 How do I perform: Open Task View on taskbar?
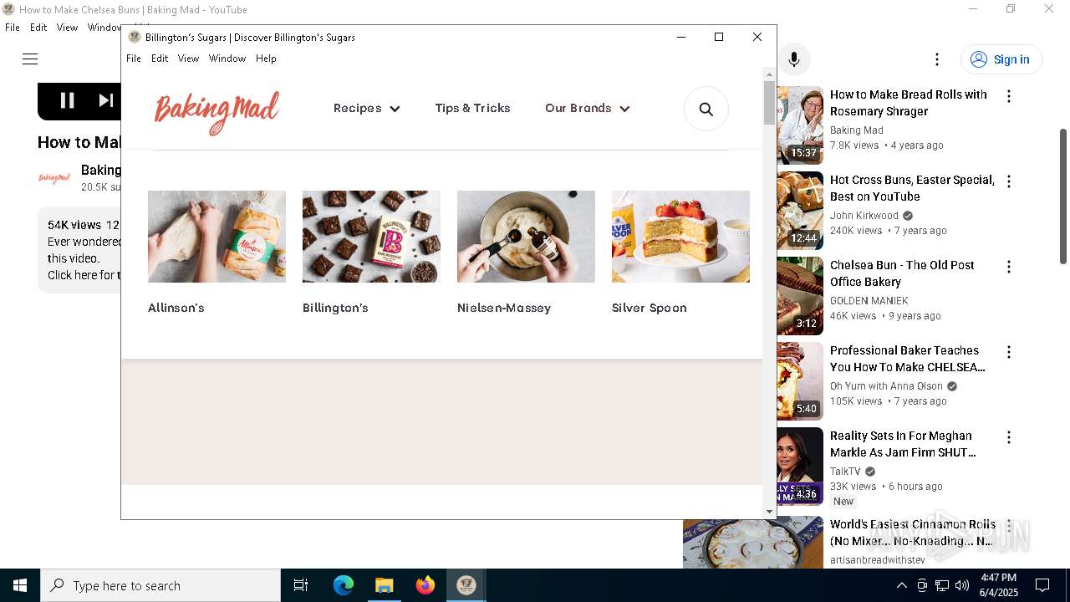pyautogui.click(x=301, y=585)
